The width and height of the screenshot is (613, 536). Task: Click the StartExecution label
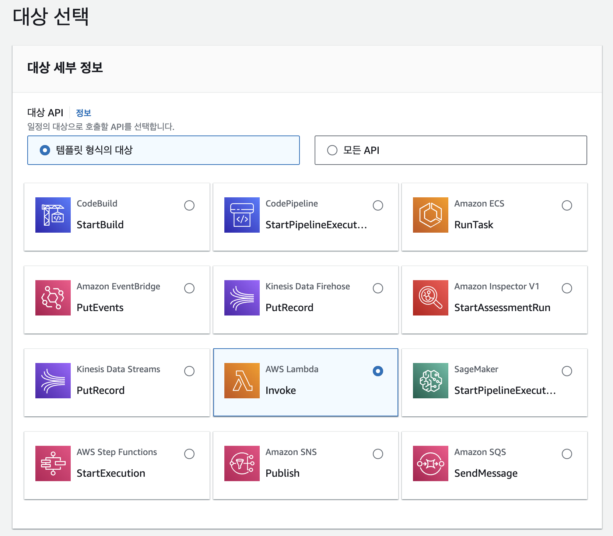(111, 473)
